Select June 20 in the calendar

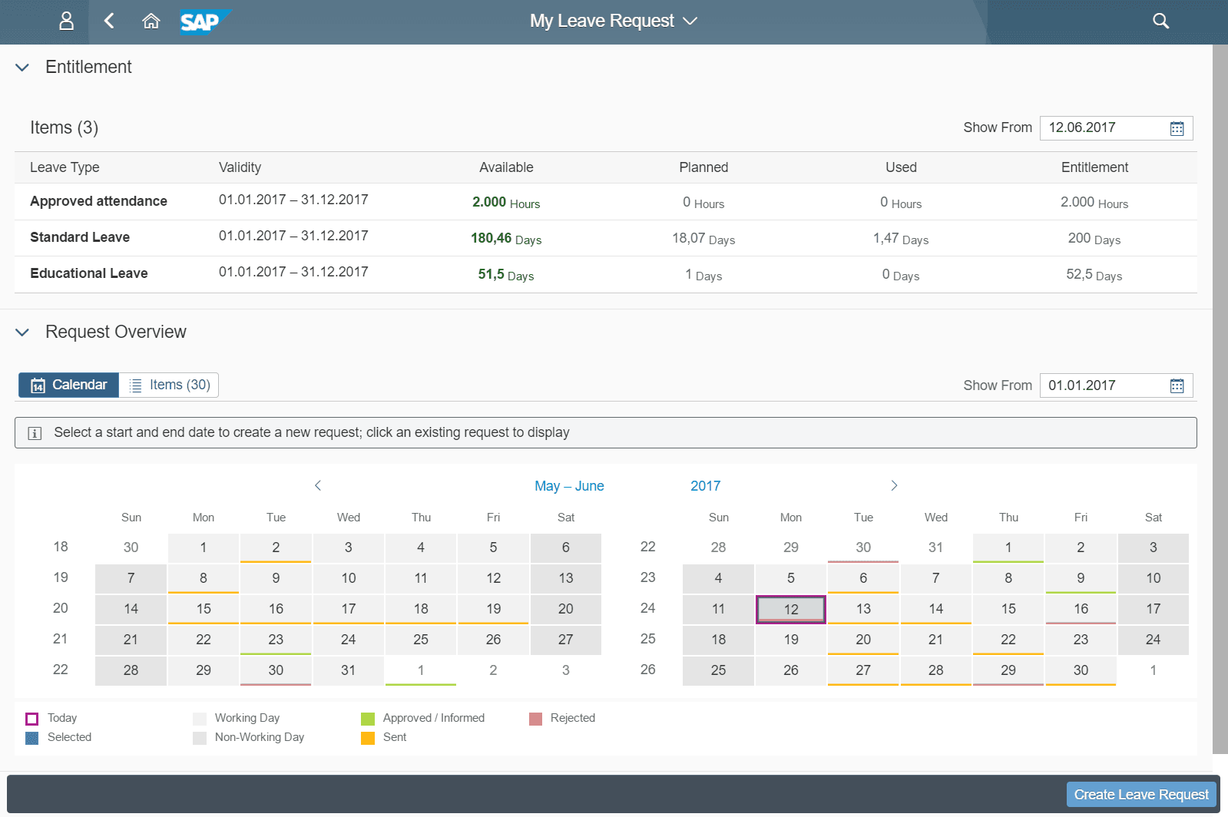pos(863,640)
